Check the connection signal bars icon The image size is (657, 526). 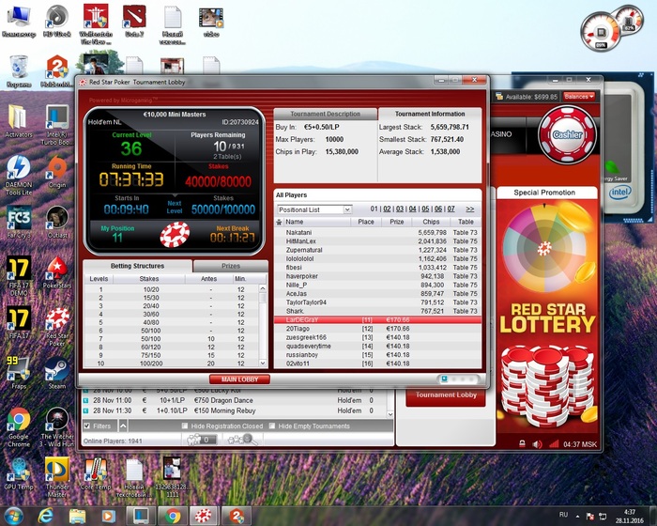click(553, 443)
